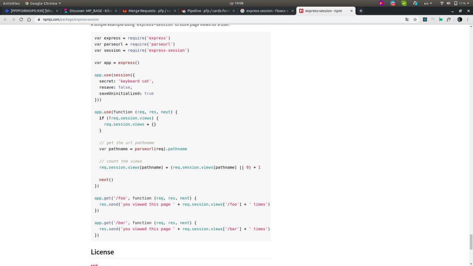Viewport: 473px width, 266px height.
Task: Open the Activities overview
Action: tap(11, 3)
